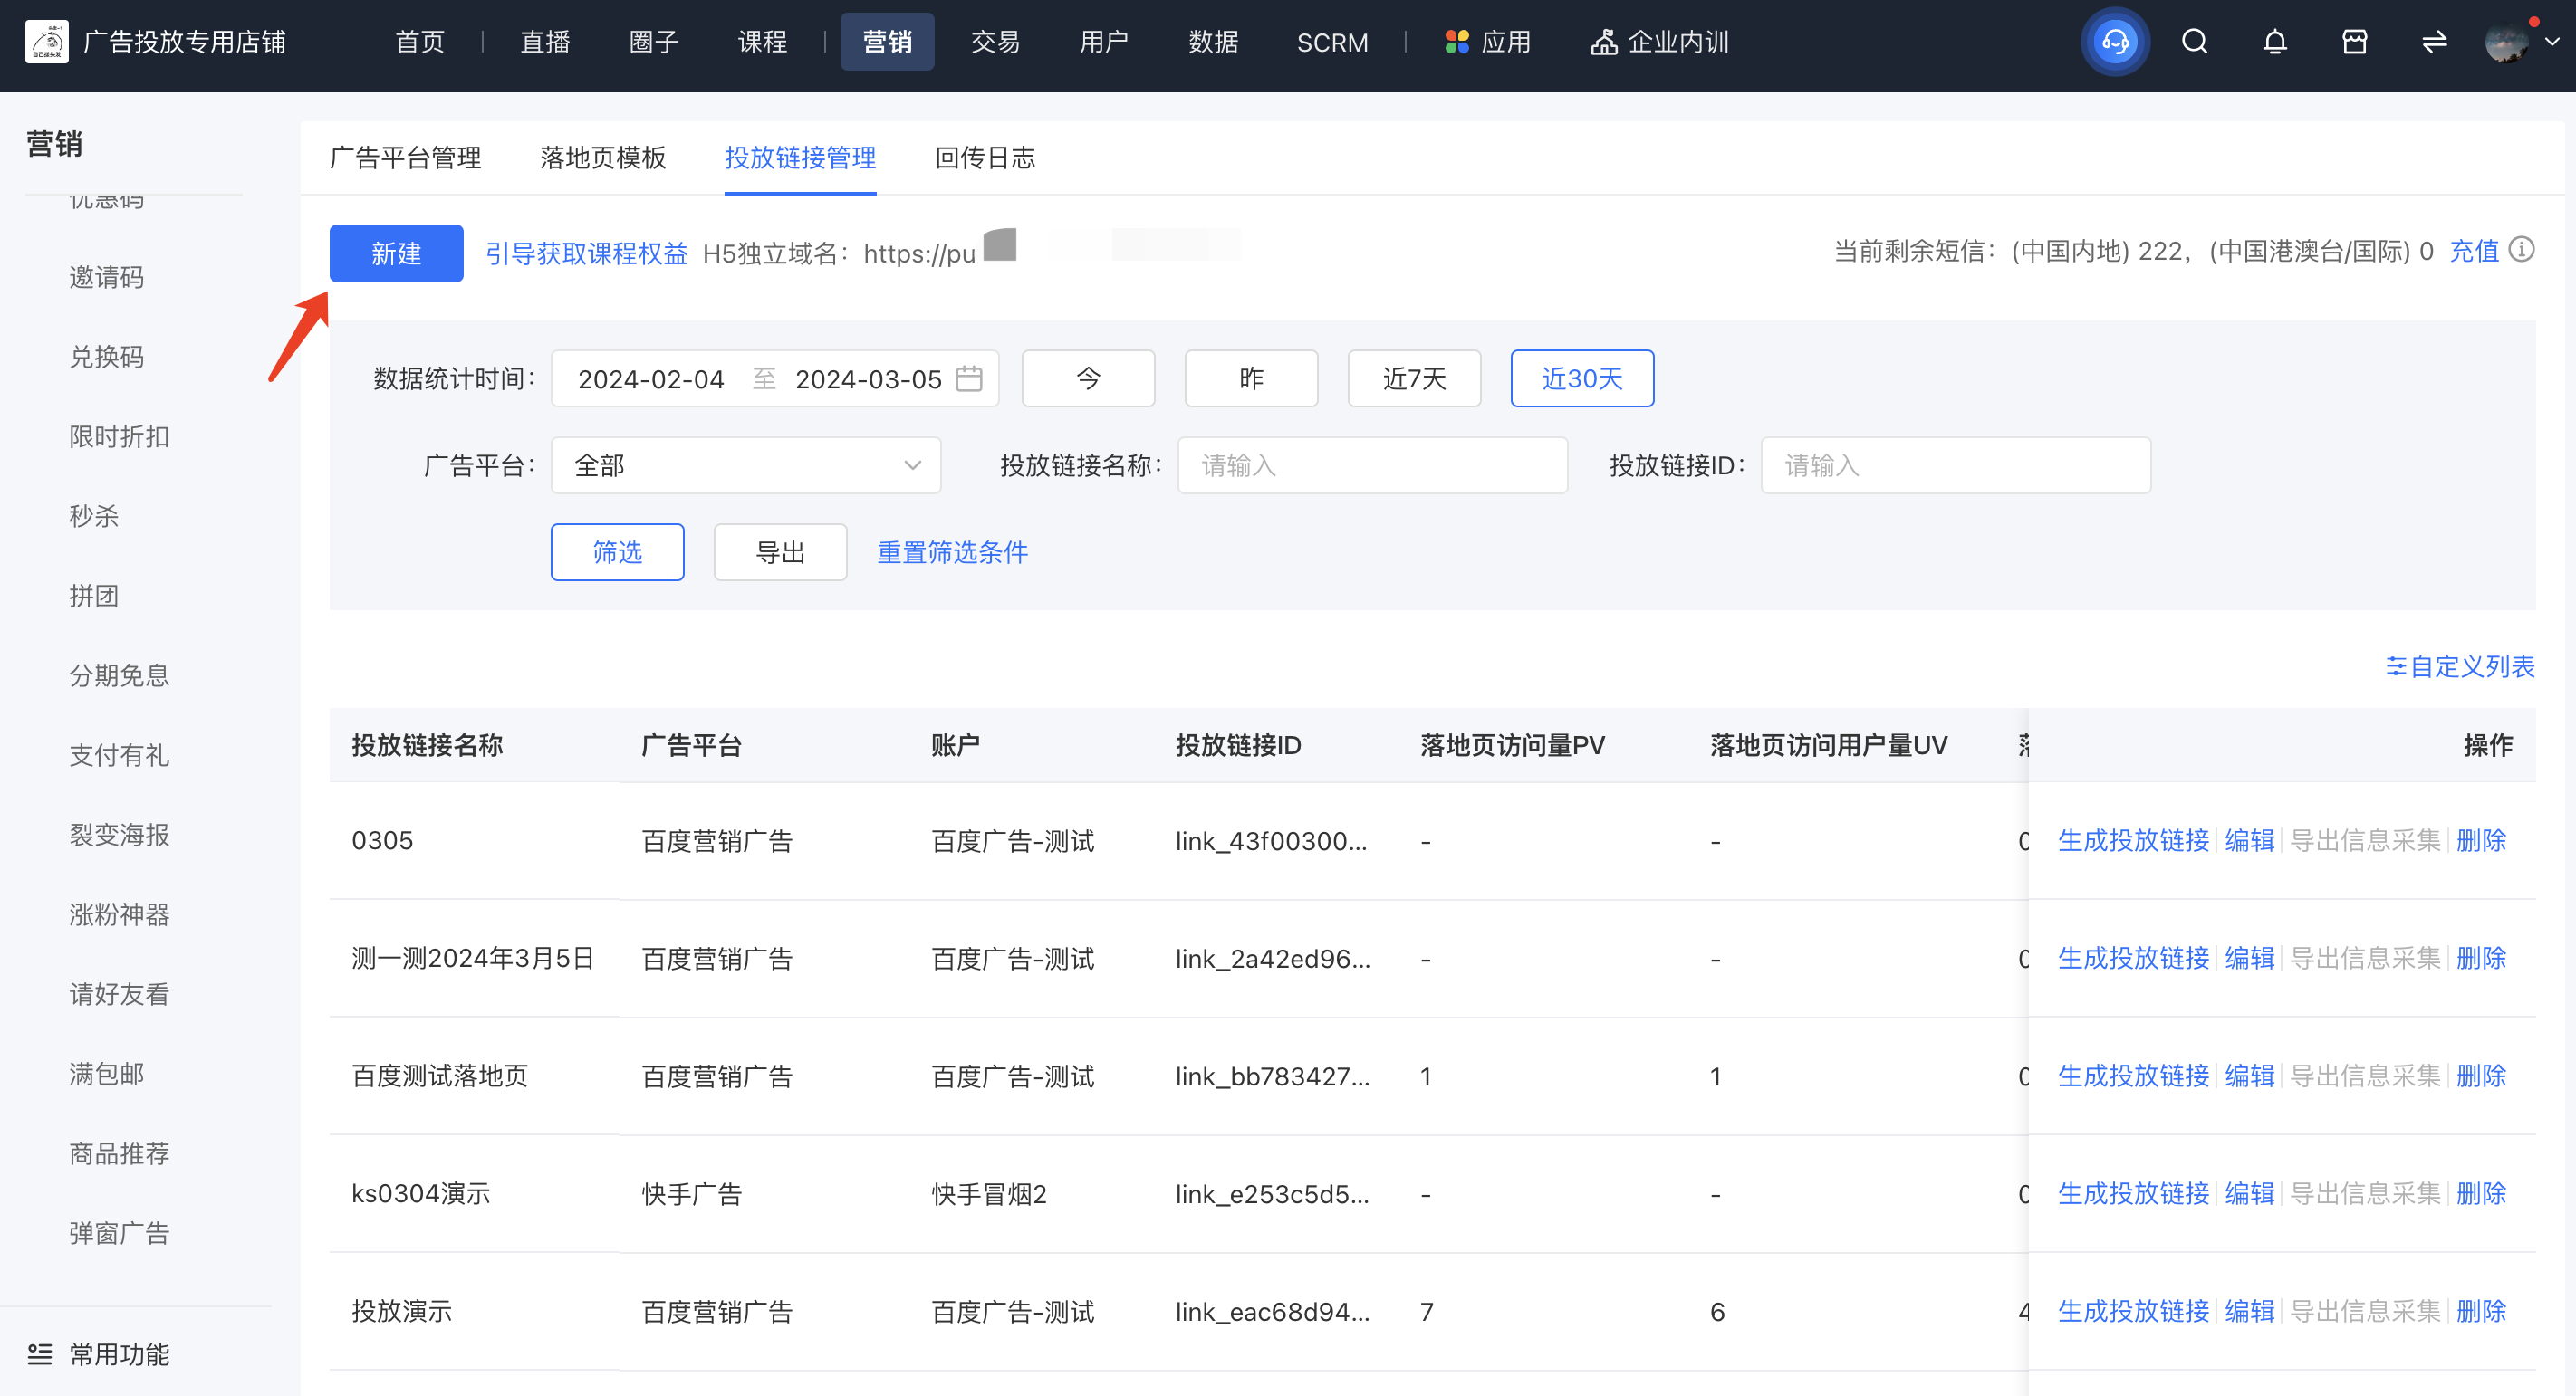2576x1396 pixels.
Task: Open the notifications bell
Action: point(2274,42)
